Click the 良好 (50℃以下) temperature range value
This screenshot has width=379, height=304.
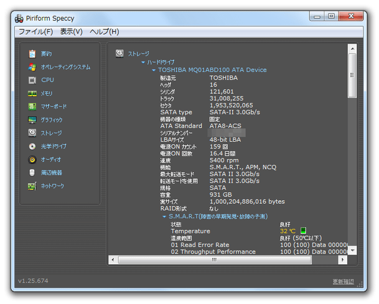pyautogui.click(x=301, y=238)
